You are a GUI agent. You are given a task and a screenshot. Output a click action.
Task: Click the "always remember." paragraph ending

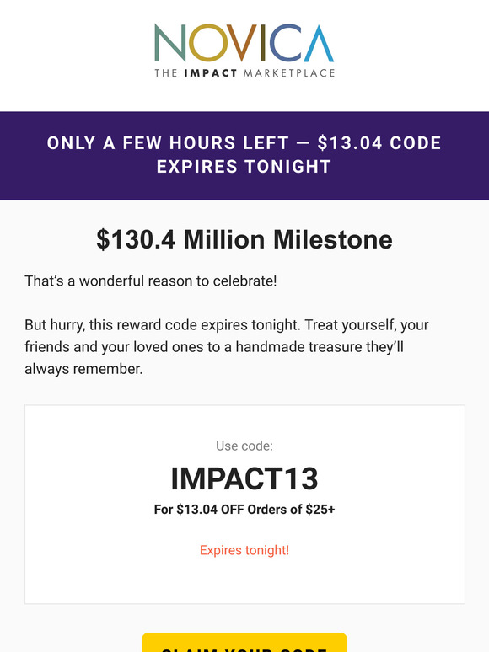tap(83, 369)
